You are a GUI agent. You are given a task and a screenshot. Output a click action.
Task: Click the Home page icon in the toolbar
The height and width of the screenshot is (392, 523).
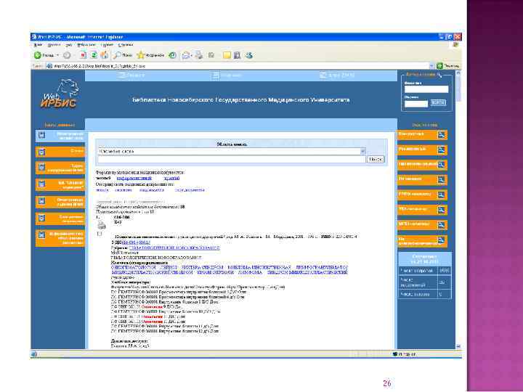tap(105, 55)
